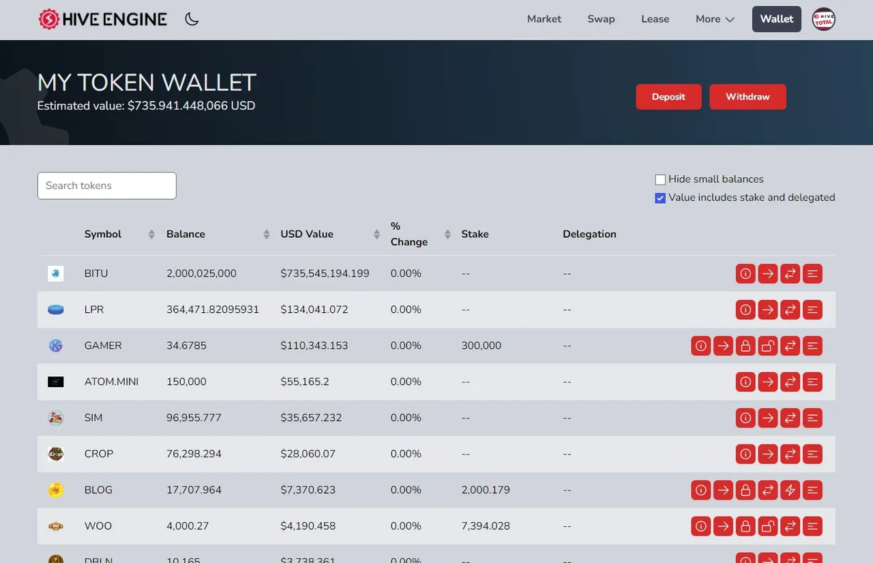Unstake WOO using the open lock icon
873x563 pixels.
768,526
